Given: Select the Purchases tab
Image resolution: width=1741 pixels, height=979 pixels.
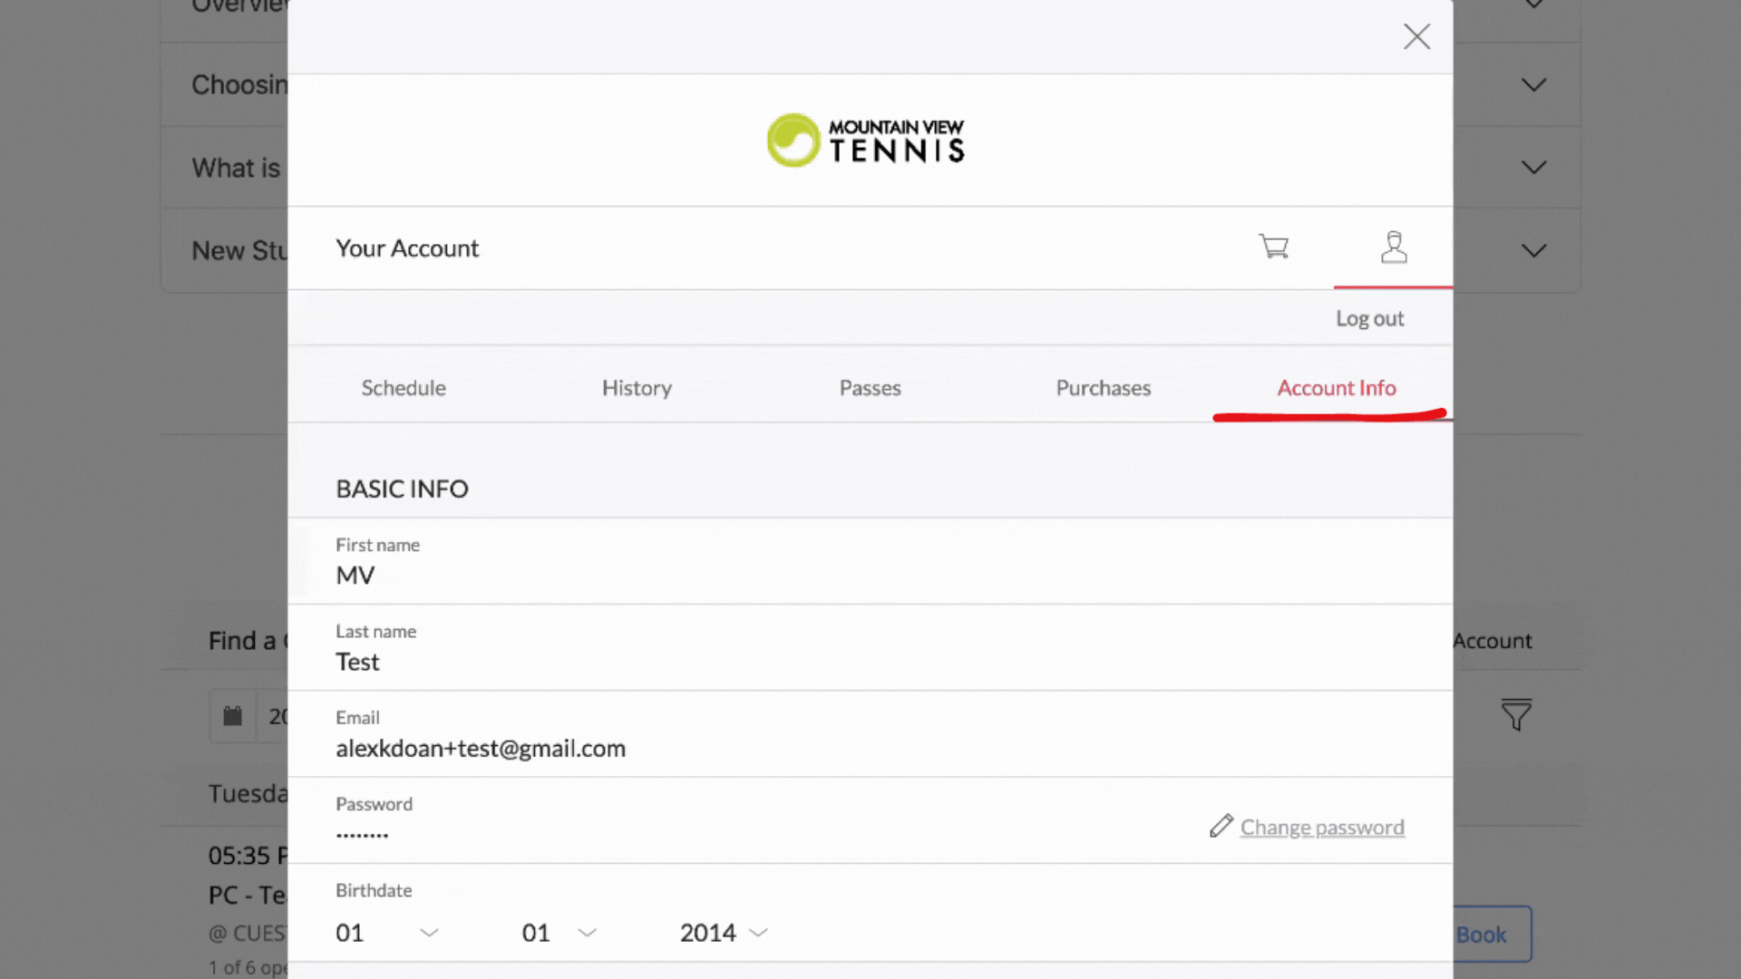Looking at the screenshot, I should tap(1103, 388).
